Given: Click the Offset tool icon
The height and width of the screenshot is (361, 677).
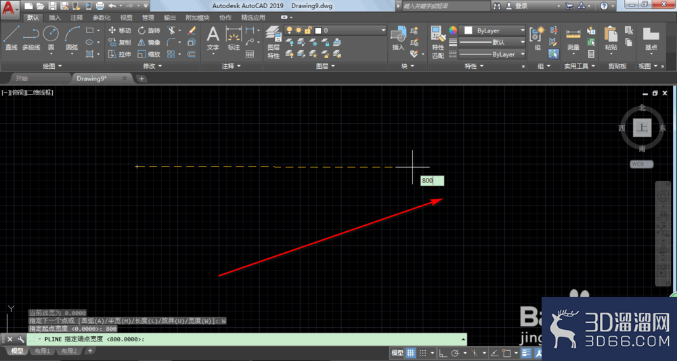Looking at the screenshot, I should pyautogui.click(x=192, y=54).
